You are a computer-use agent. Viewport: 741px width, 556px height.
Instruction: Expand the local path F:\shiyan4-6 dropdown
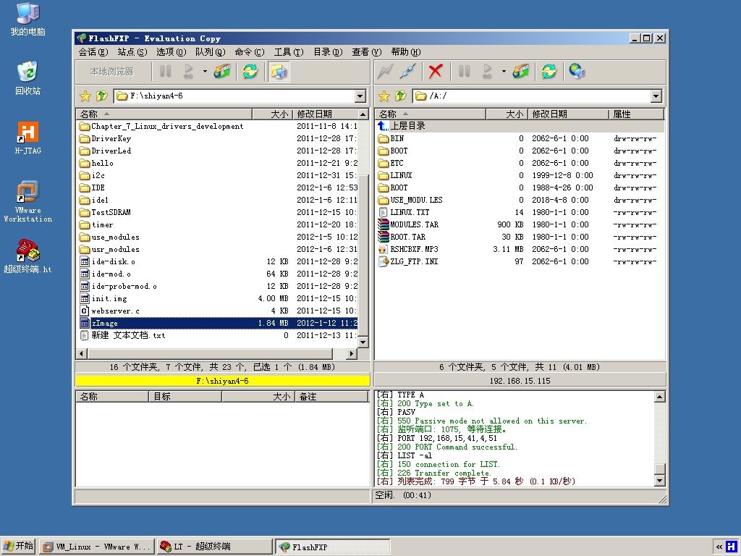tap(360, 96)
